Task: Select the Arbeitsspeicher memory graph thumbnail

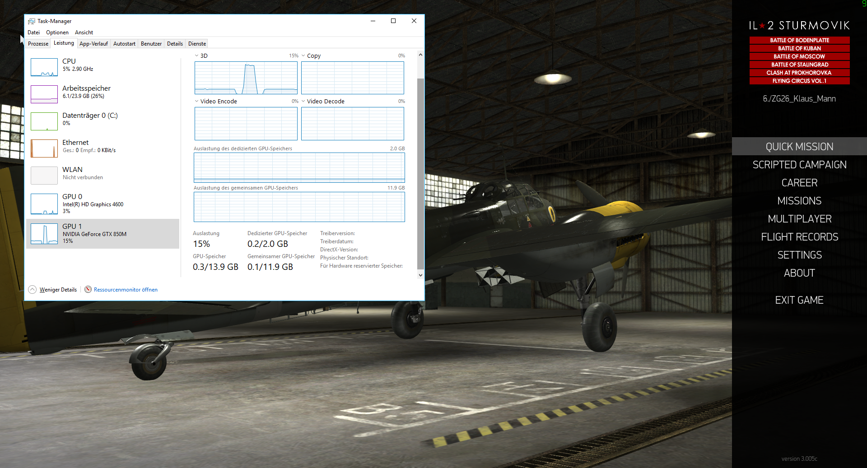Action: [x=44, y=94]
